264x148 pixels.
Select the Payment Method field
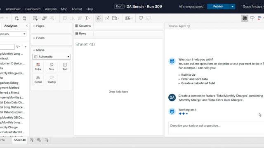(9, 88)
